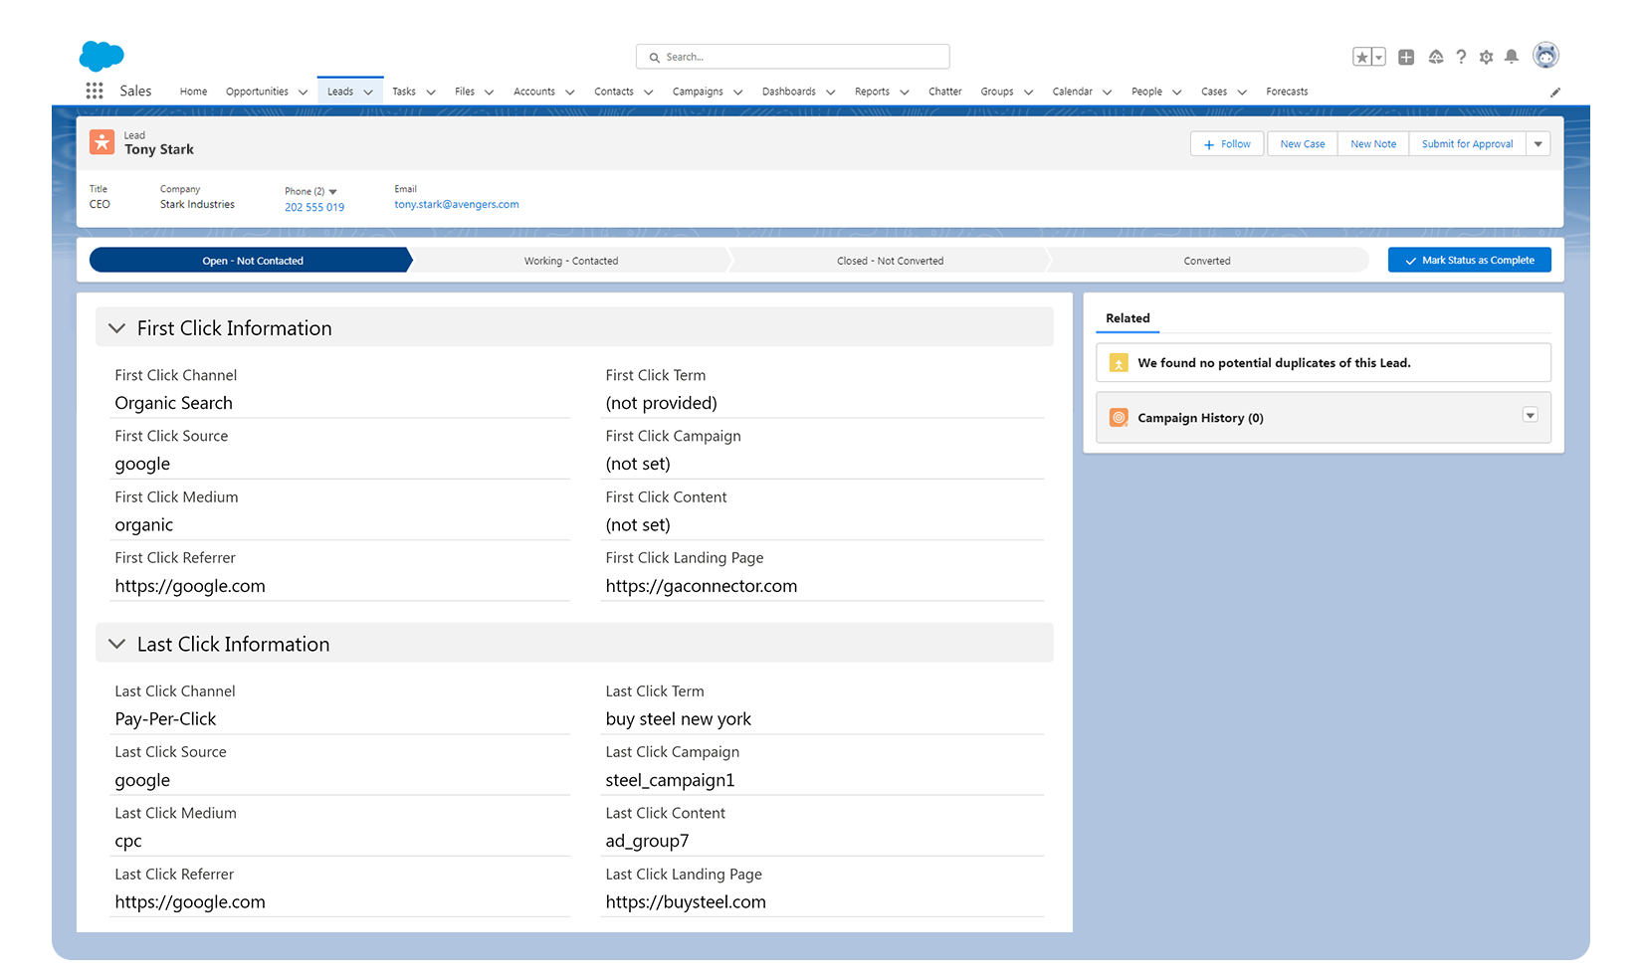Screen dimensions: 1641x980
Task: Click the https://gaconnector.com landing page value
Action: point(702,586)
